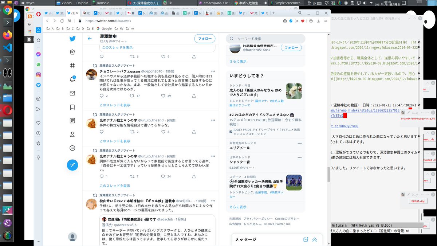
Task: Launch Visual Studio Code from dock
Action: coord(7,47)
